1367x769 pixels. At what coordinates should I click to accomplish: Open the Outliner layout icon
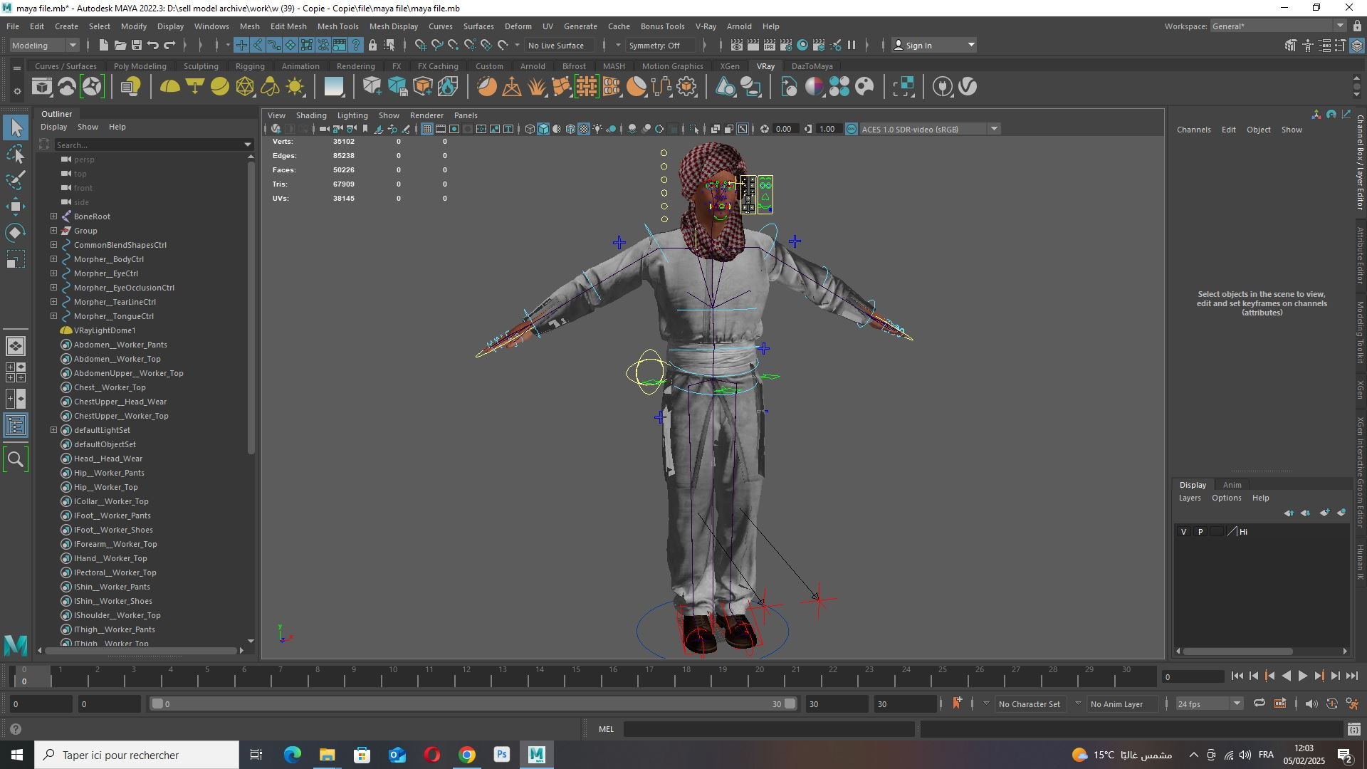coord(16,426)
